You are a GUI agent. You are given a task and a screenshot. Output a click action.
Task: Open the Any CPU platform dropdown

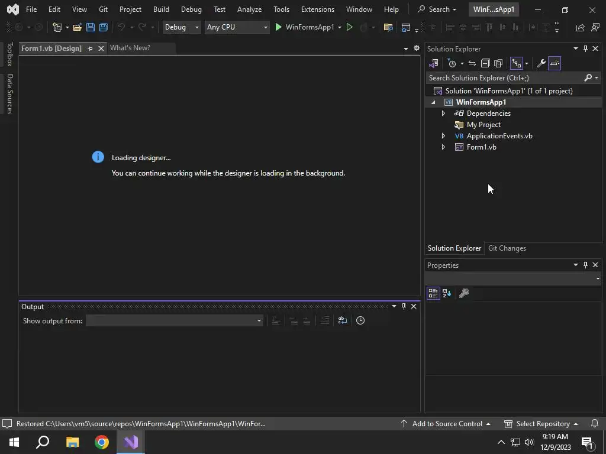coord(265,27)
